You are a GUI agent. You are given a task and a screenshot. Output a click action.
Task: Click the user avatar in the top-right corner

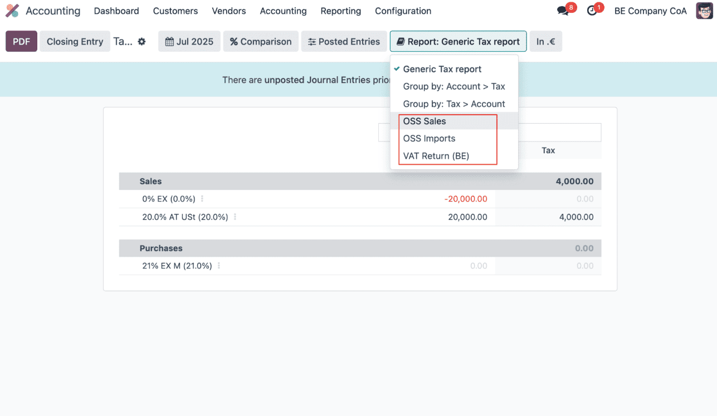point(704,11)
